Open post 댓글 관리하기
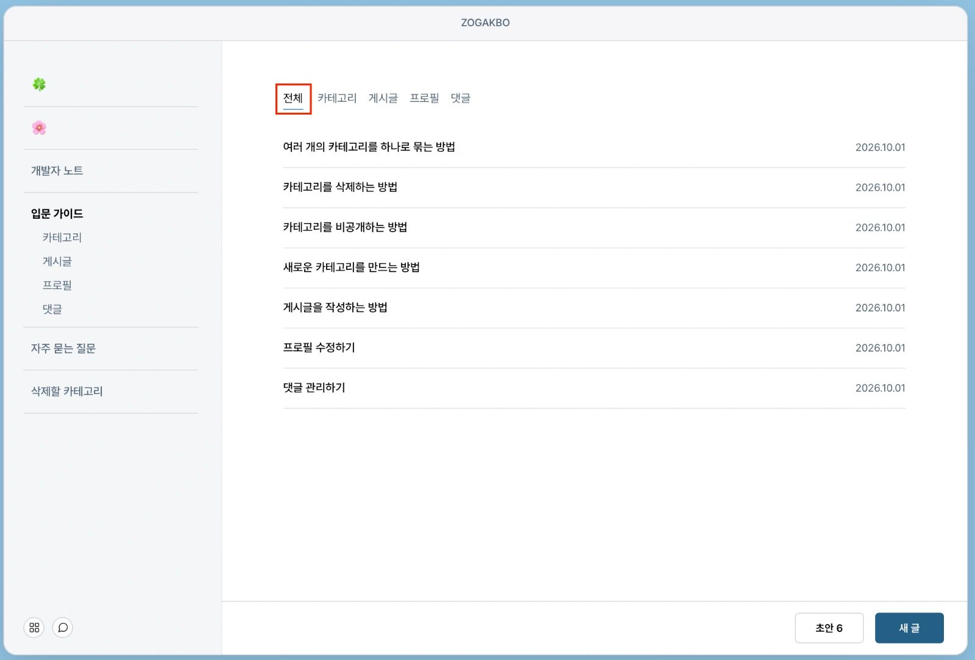 point(594,388)
